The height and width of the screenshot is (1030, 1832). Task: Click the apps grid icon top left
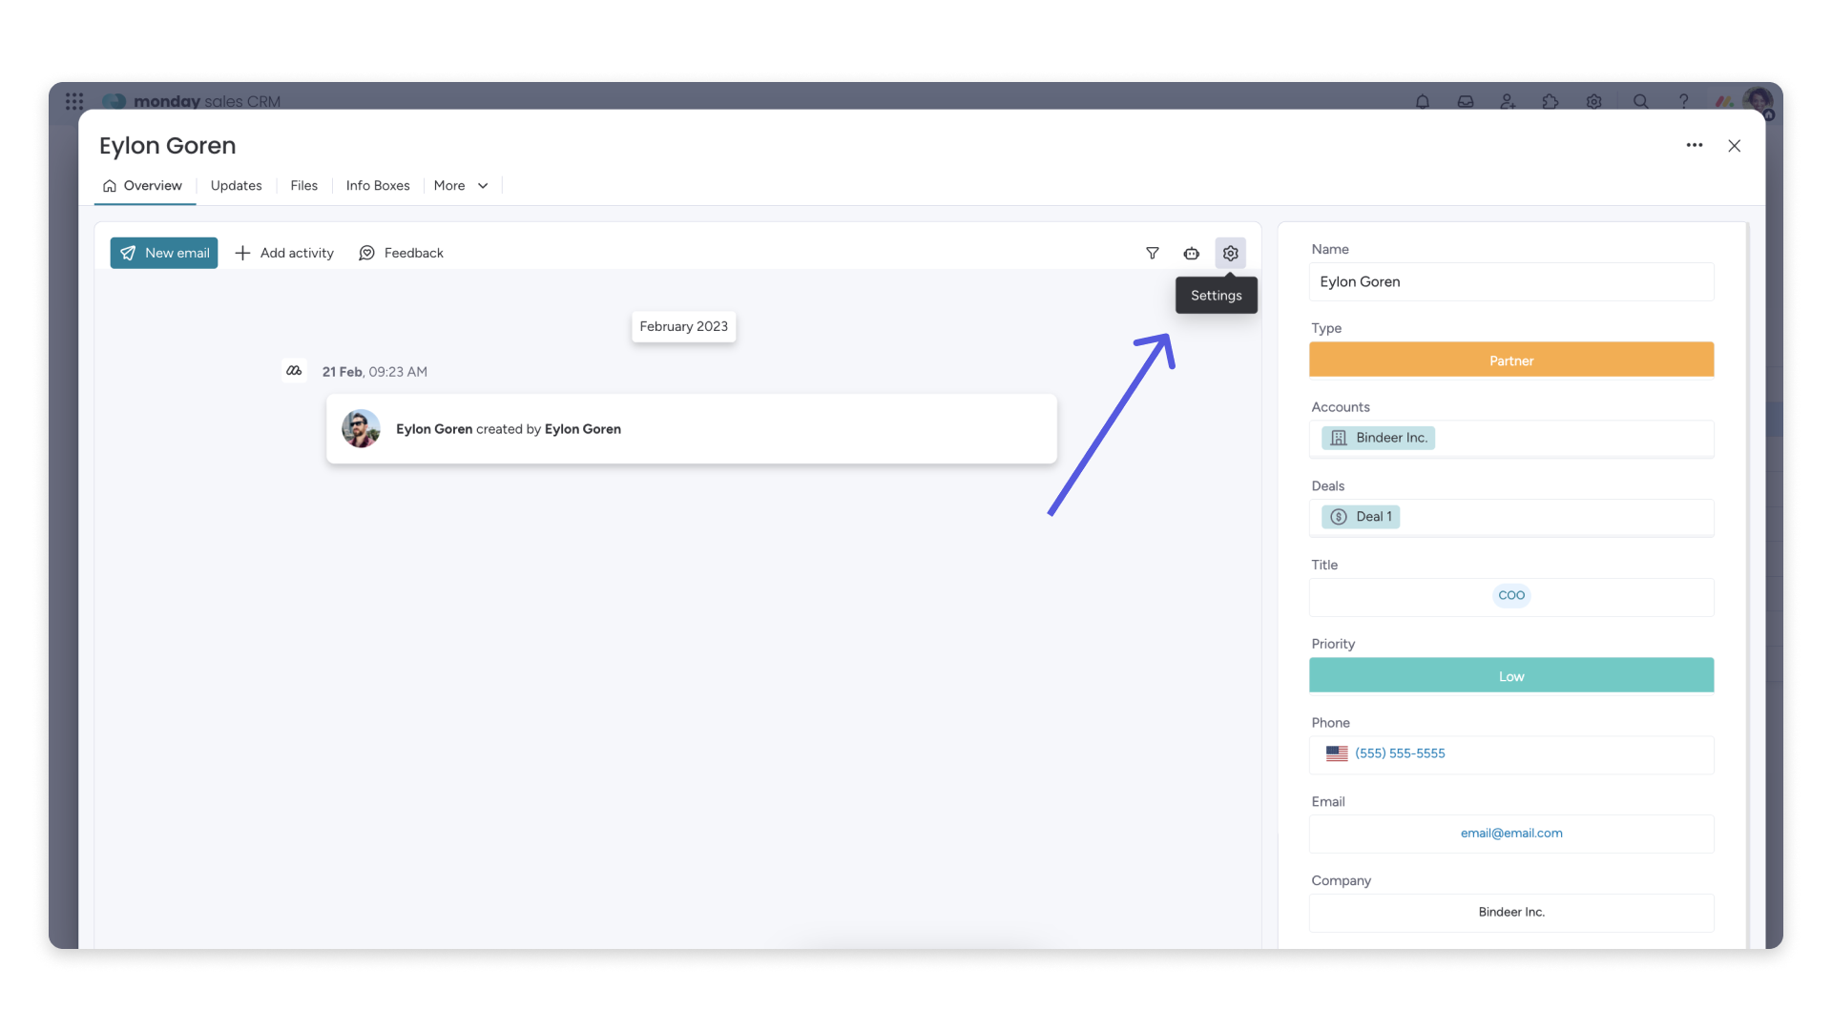[74, 101]
